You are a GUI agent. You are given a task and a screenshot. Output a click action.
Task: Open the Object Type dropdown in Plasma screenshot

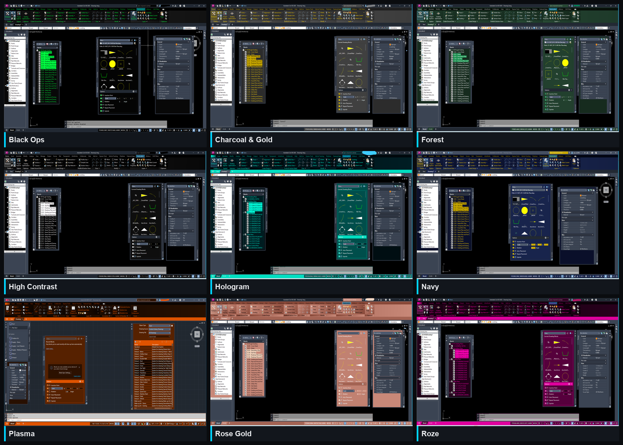pos(160,326)
